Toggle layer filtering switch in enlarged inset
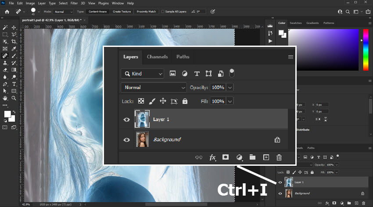This screenshot has height=207, width=373. click(232, 73)
